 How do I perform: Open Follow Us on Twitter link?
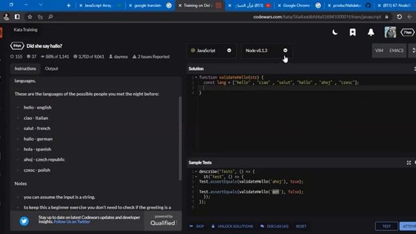72,222
